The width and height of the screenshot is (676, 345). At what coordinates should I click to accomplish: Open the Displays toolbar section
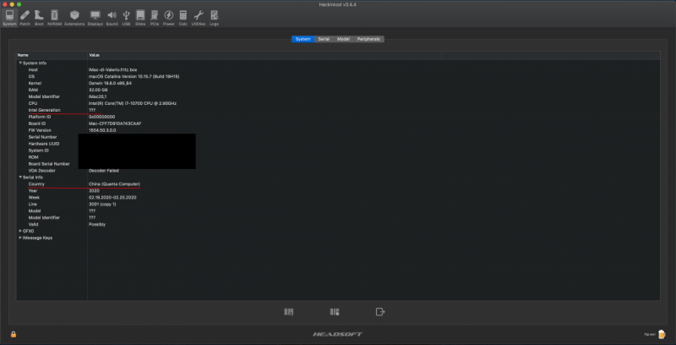tap(95, 18)
